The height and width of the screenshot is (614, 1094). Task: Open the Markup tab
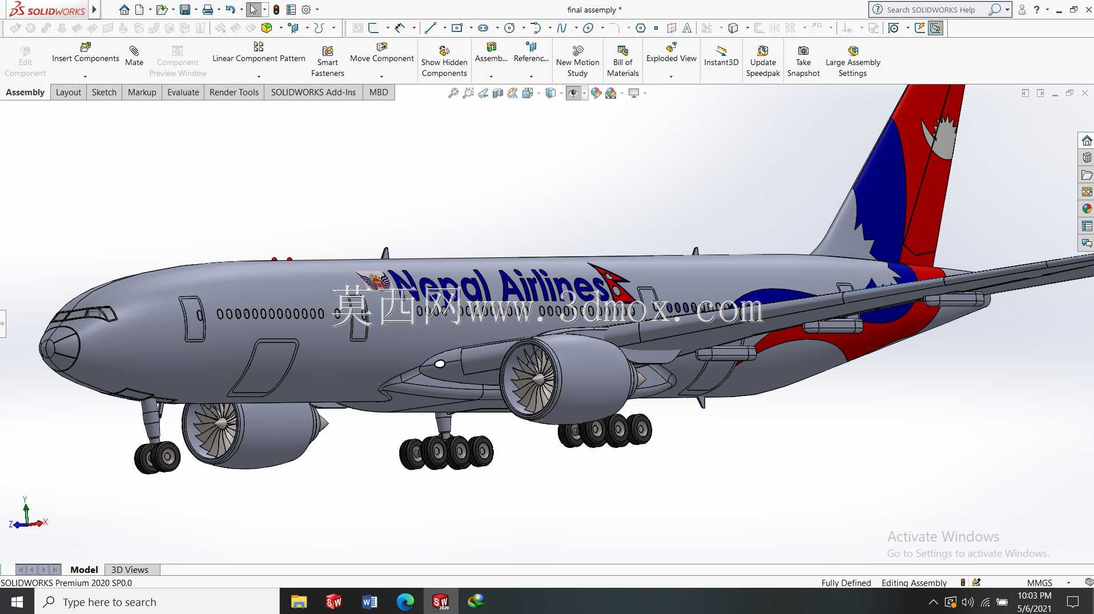142,92
